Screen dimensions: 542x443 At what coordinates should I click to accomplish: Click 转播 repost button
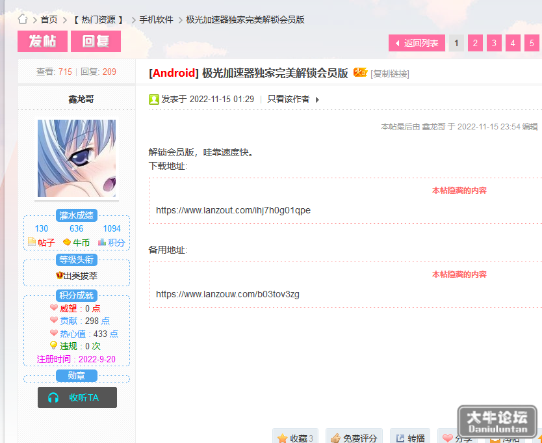click(410, 436)
